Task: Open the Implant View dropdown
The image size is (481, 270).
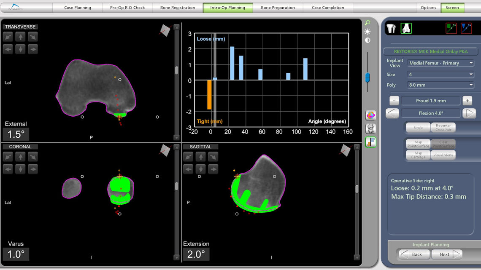Action: click(x=440, y=63)
